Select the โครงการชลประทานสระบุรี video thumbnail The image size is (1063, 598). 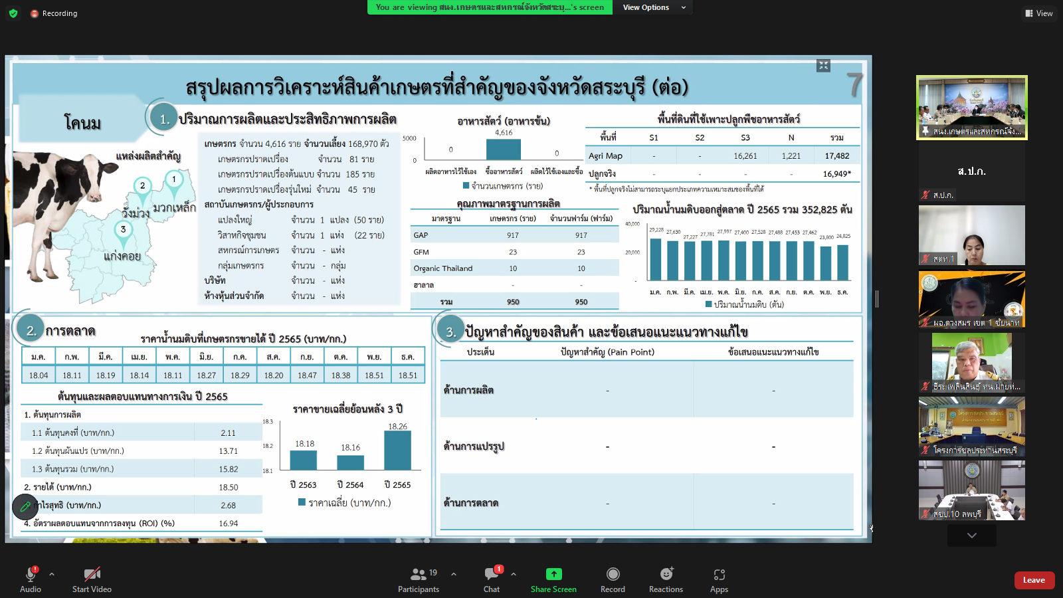(972, 427)
